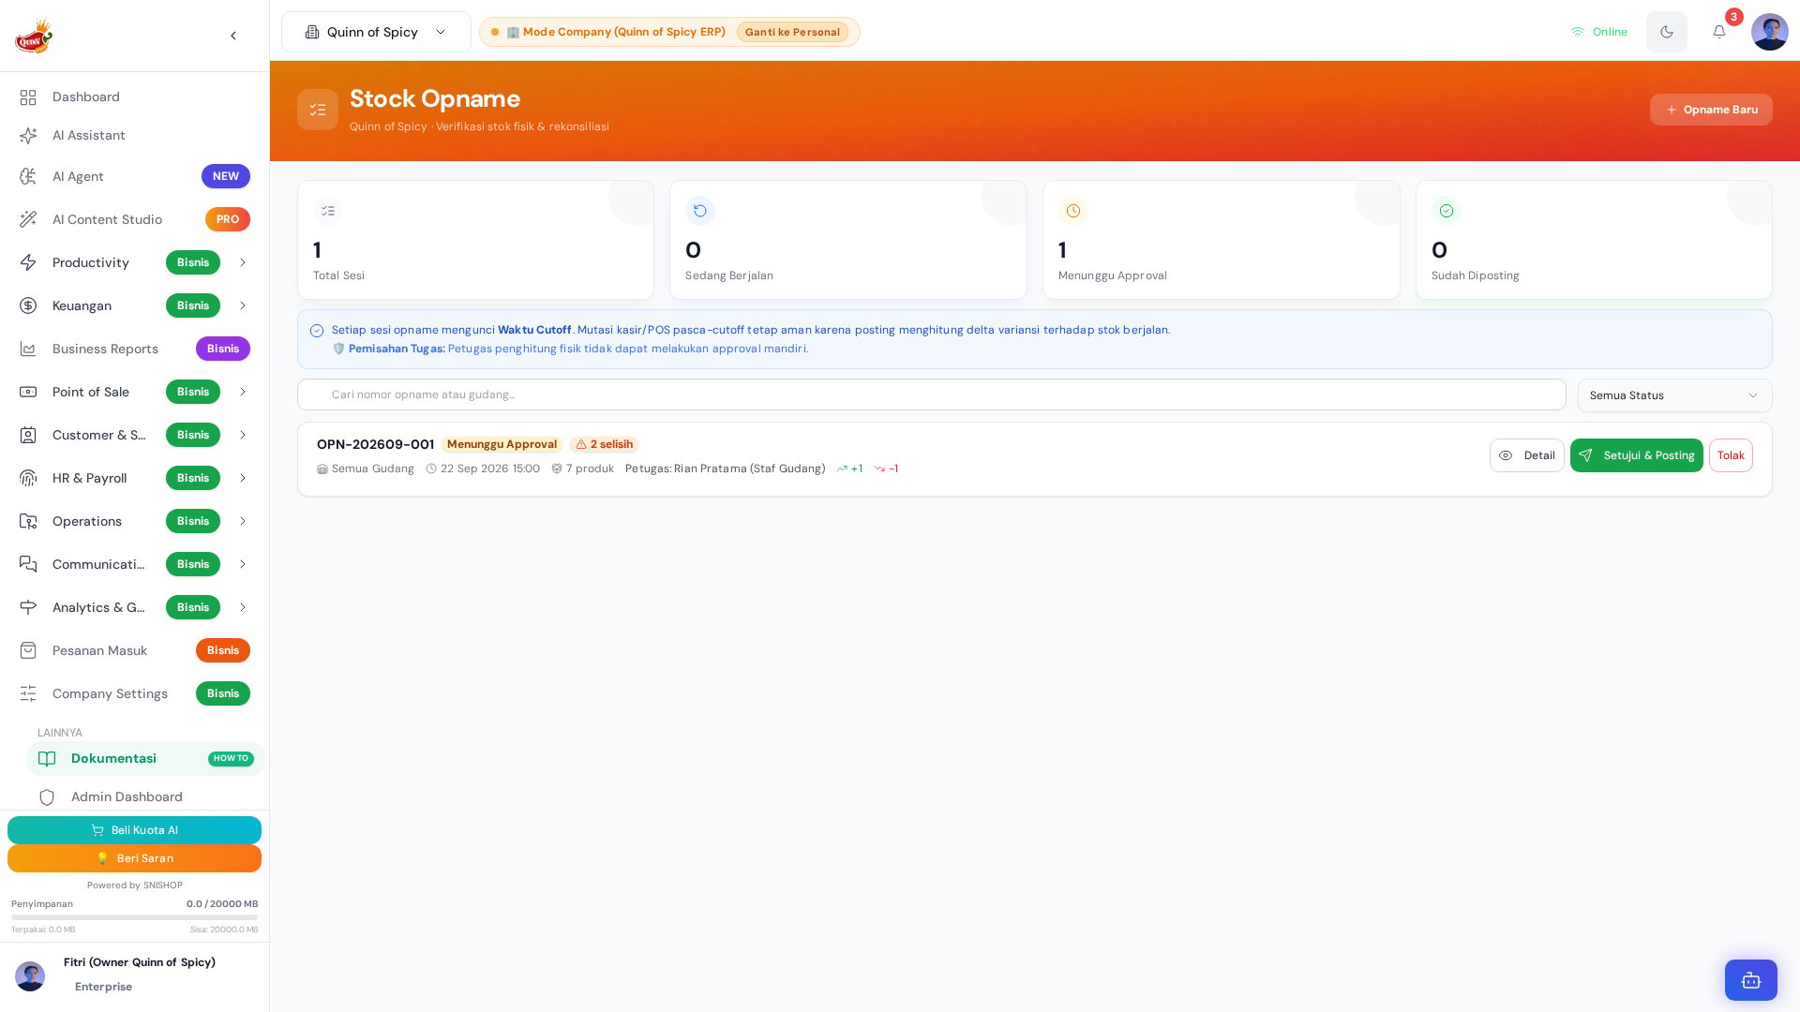Screen dimensions: 1800x1012
Task: Expand the Productivity submenu chevron
Action: coord(243,262)
